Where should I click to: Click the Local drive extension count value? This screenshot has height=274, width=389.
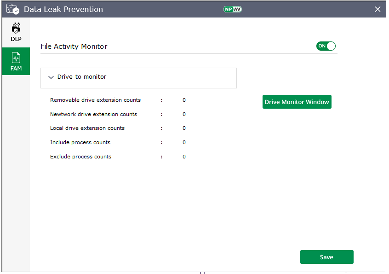click(x=184, y=128)
